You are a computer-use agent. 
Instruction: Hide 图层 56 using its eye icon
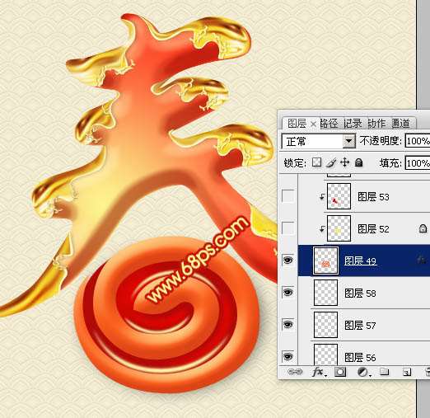click(287, 356)
